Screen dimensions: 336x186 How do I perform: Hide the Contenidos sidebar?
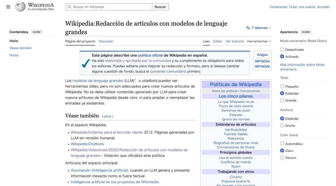click(x=37, y=32)
